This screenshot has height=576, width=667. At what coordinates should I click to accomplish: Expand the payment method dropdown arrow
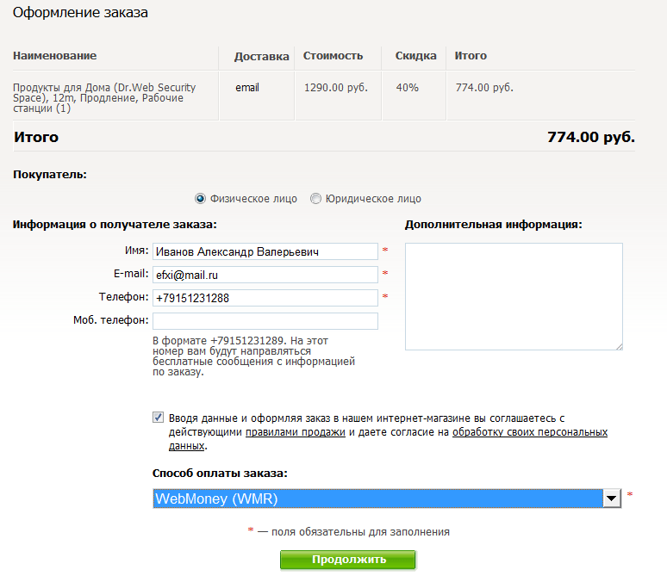611,499
